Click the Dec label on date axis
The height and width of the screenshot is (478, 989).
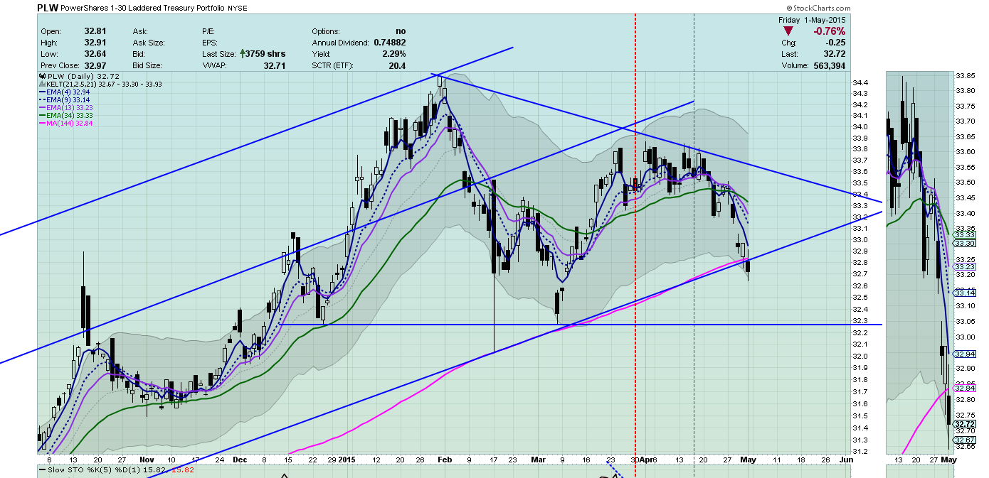(239, 460)
